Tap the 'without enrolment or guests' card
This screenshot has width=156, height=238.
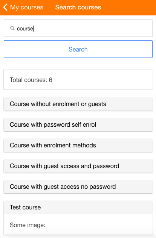[78, 104]
